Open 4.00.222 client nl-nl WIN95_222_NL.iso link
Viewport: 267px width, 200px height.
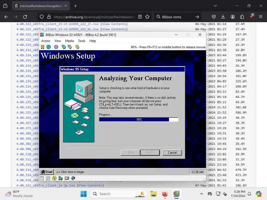[x=57, y=29]
